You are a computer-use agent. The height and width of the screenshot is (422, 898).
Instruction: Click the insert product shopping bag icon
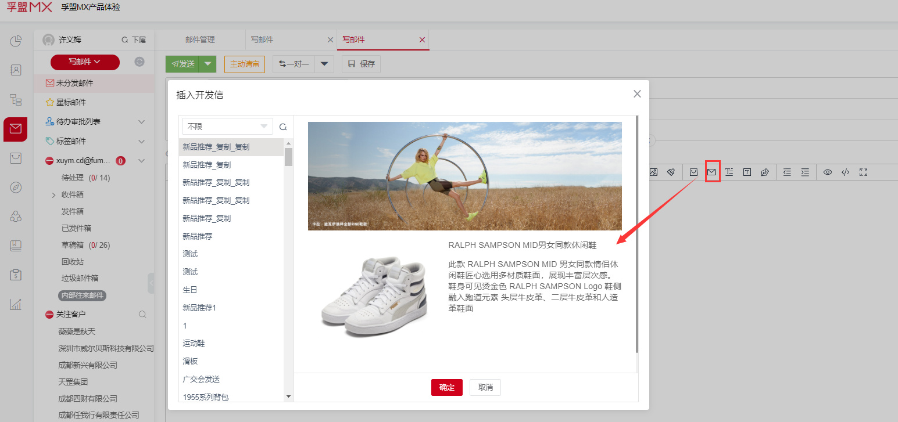(693, 172)
